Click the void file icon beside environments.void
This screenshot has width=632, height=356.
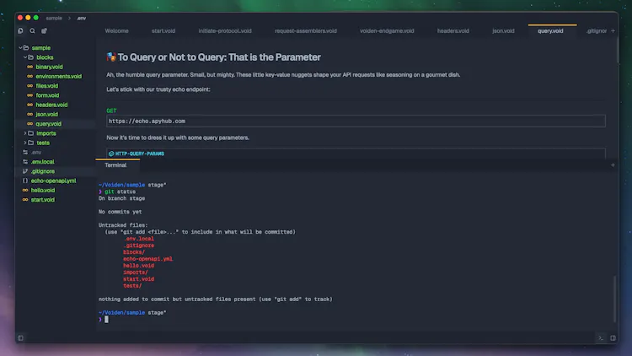(29, 76)
